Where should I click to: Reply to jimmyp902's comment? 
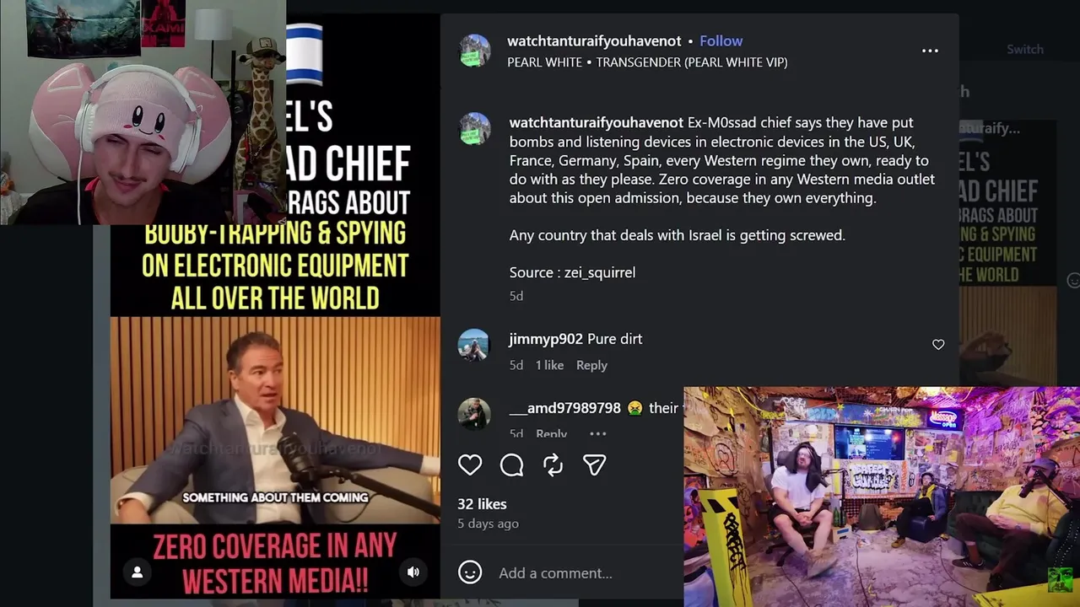[x=591, y=365]
